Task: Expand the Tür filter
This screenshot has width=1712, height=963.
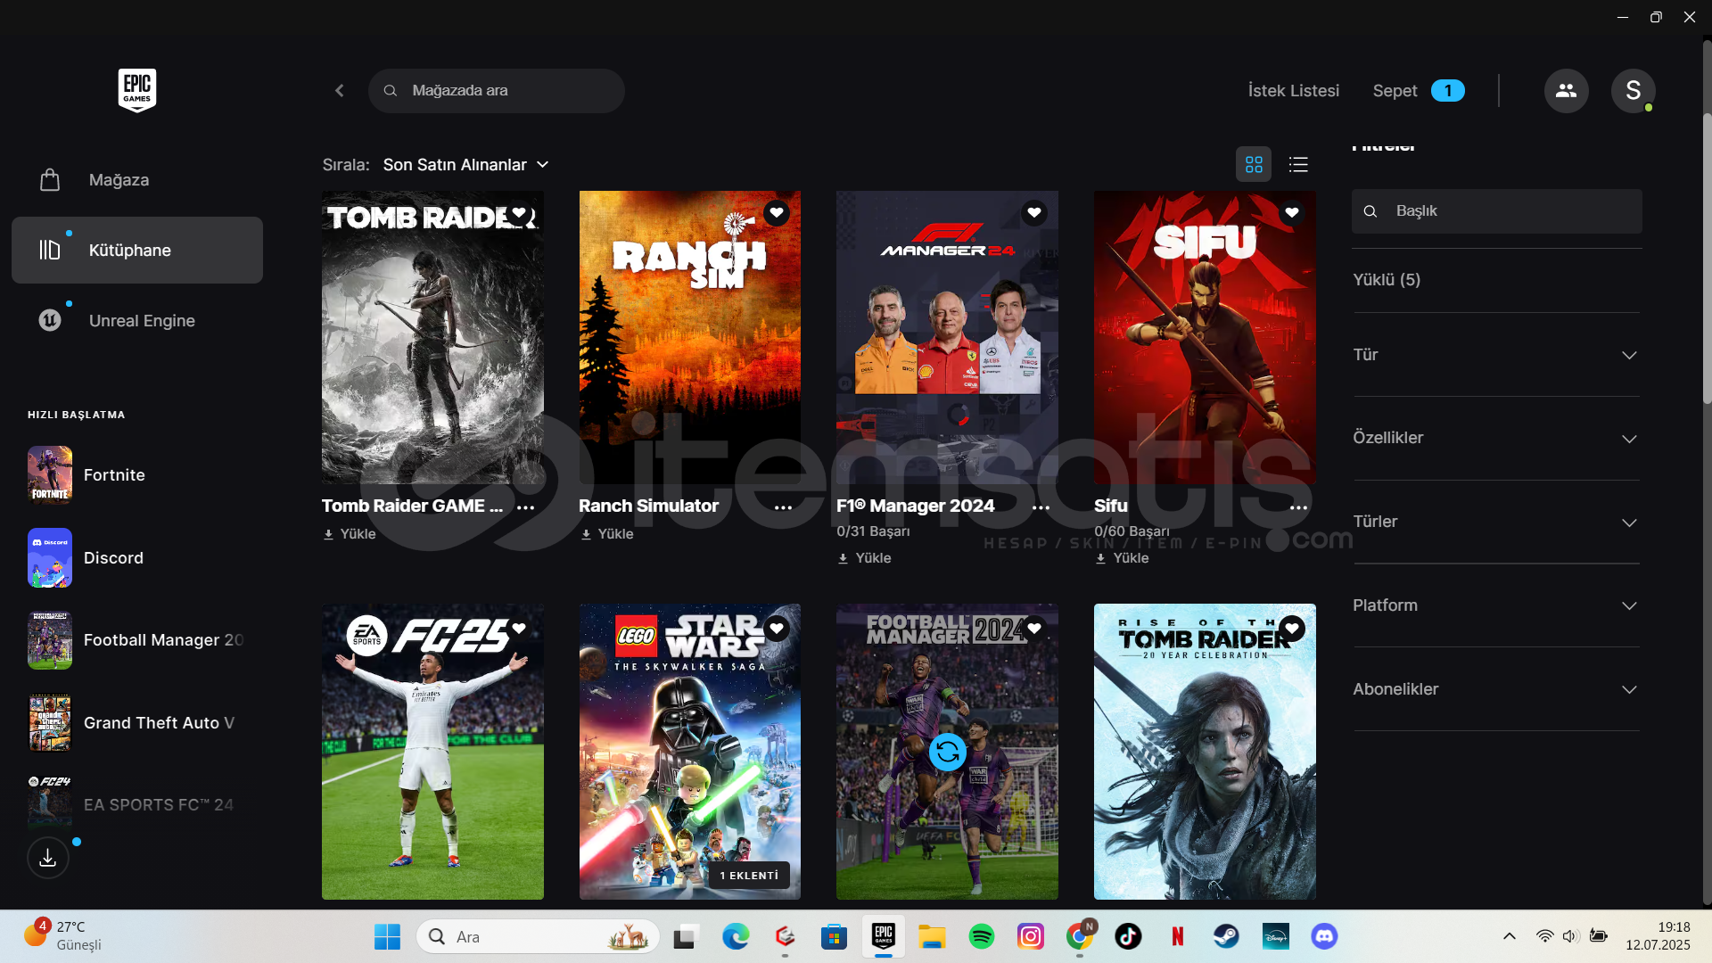Action: pos(1496,355)
